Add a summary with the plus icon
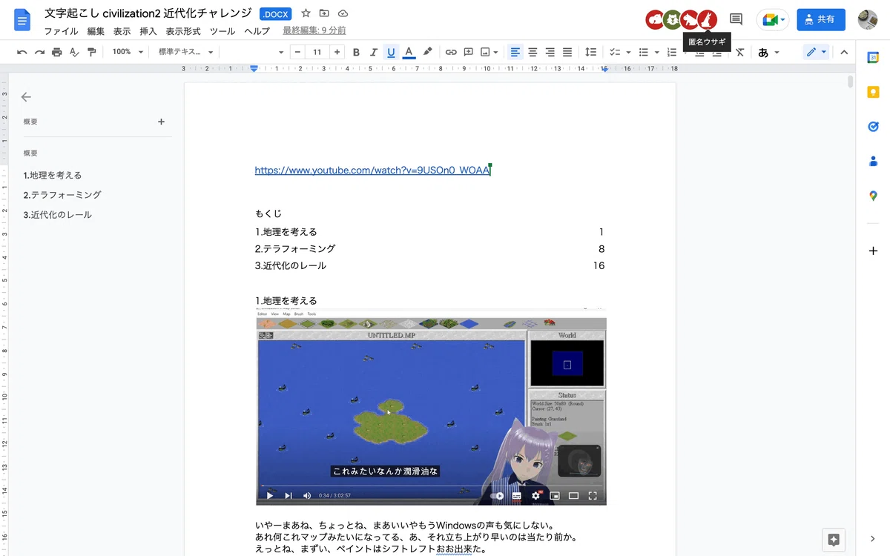890x556 pixels. pos(161,122)
